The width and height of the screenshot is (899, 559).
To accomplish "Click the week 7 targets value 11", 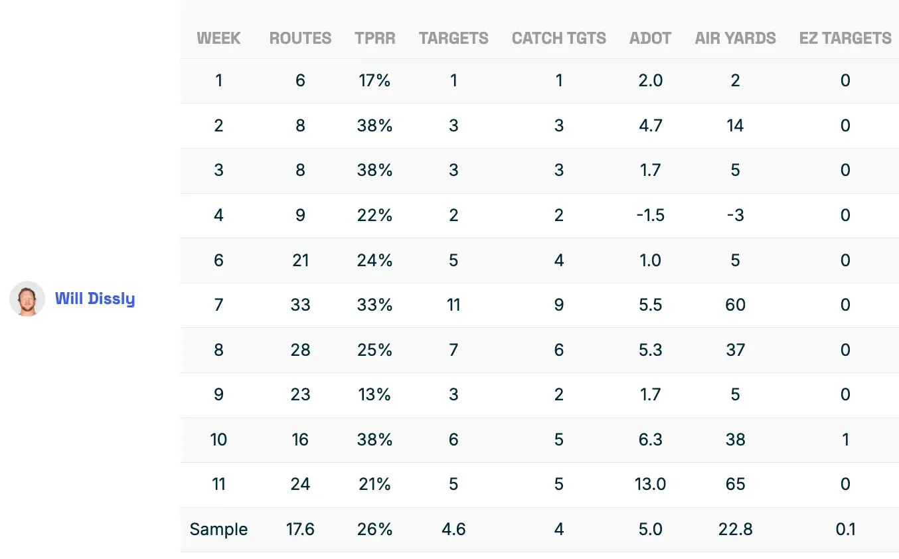I will point(453,305).
